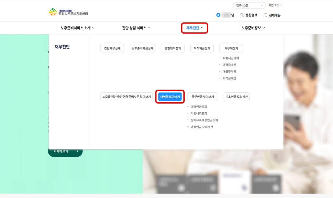Image resolution: width=333 pixels, height=198 pixels.
Task: Open the 업무시스템 dropdown
Action: [x=249, y=5]
